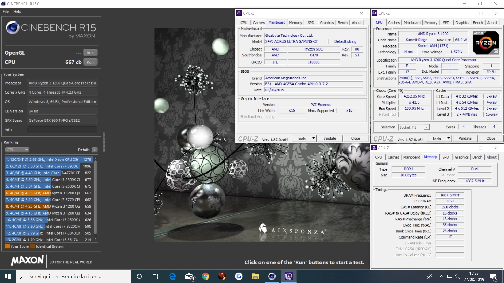The width and height of the screenshot is (504, 283).
Task: Open the File menu in Cinebench
Action: (x=6, y=12)
